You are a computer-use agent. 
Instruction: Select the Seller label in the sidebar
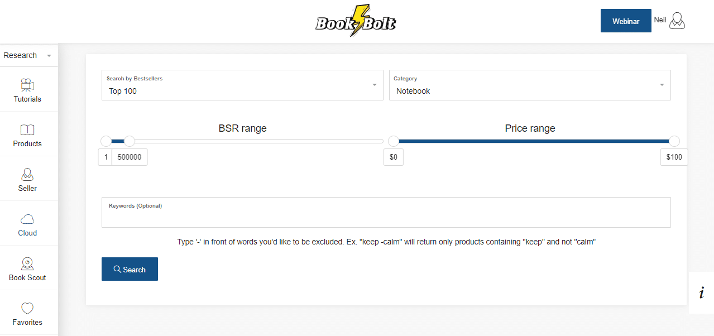[x=27, y=189]
